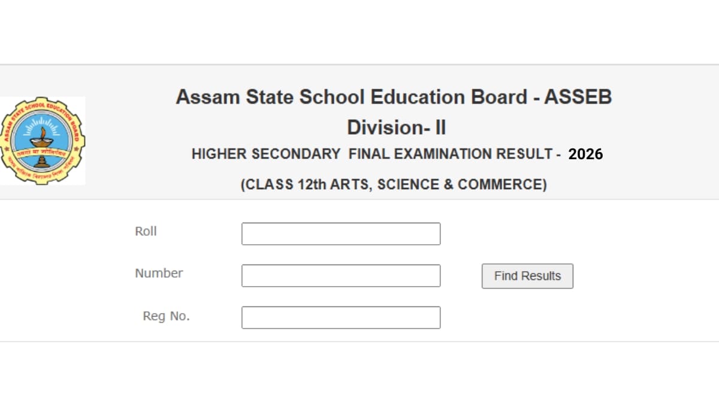Image resolution: width=719 pixels, height=404 pixels.
Task: Click inside the Number input box
Action: [x=341, y=275]
